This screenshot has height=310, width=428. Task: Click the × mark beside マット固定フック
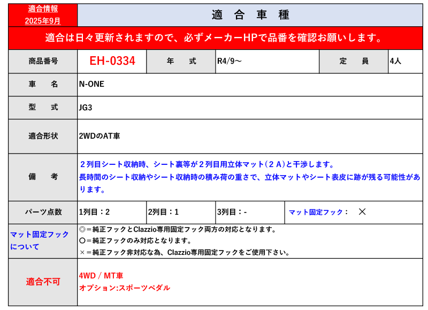(x=362, y=212)
